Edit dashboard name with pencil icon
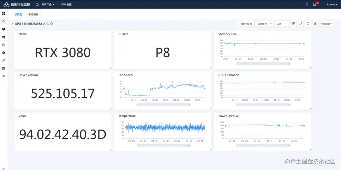The image size is (341, 170). (45, 24)
